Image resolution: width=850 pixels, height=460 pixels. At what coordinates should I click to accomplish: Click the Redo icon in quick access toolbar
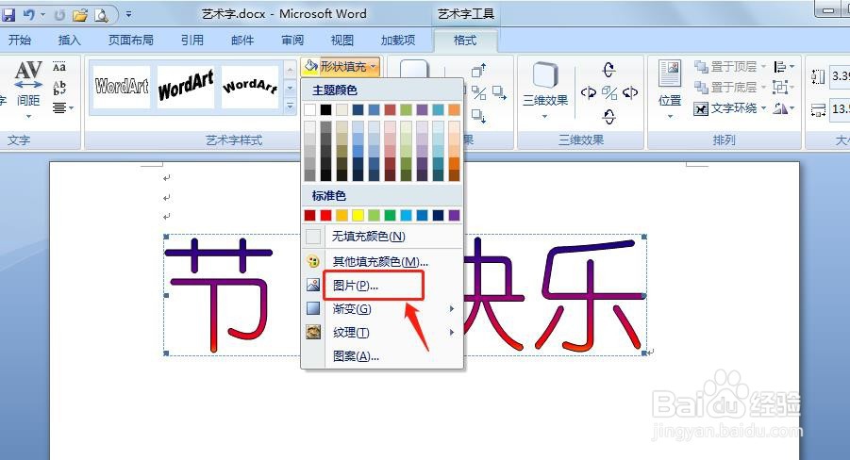coord(59,15)
